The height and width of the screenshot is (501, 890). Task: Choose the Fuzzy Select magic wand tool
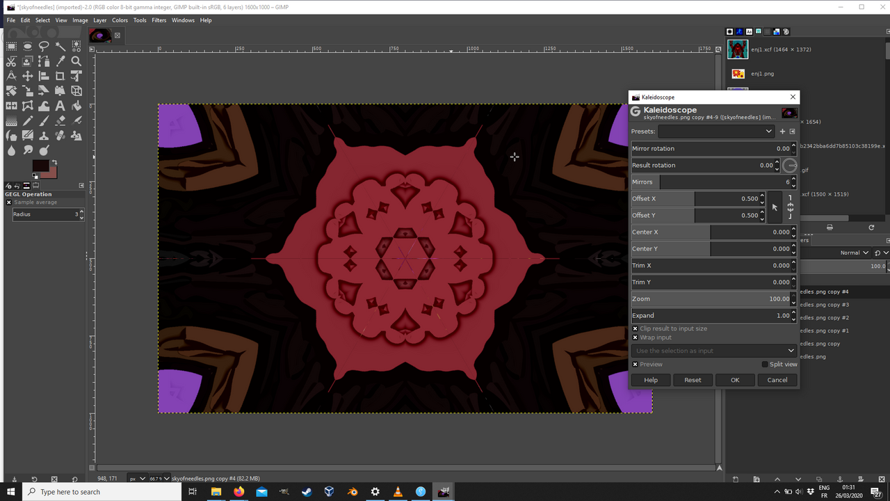[60, 46]
